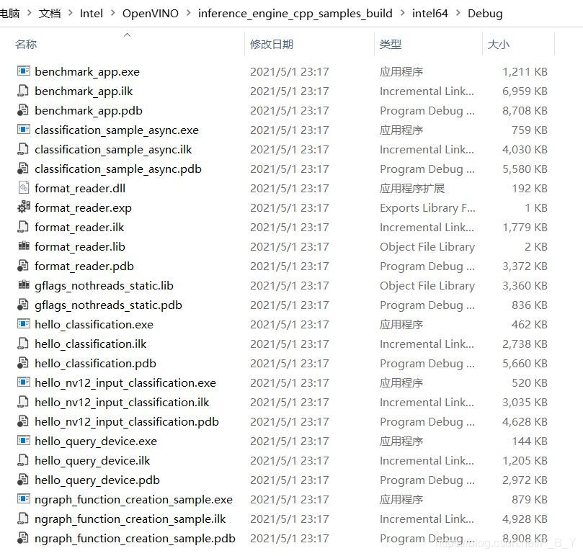Click the hello_nv12_input_classification.pdb icon
Image resolution: width=583 pixels, height=556 pixels.
[24, 421]
